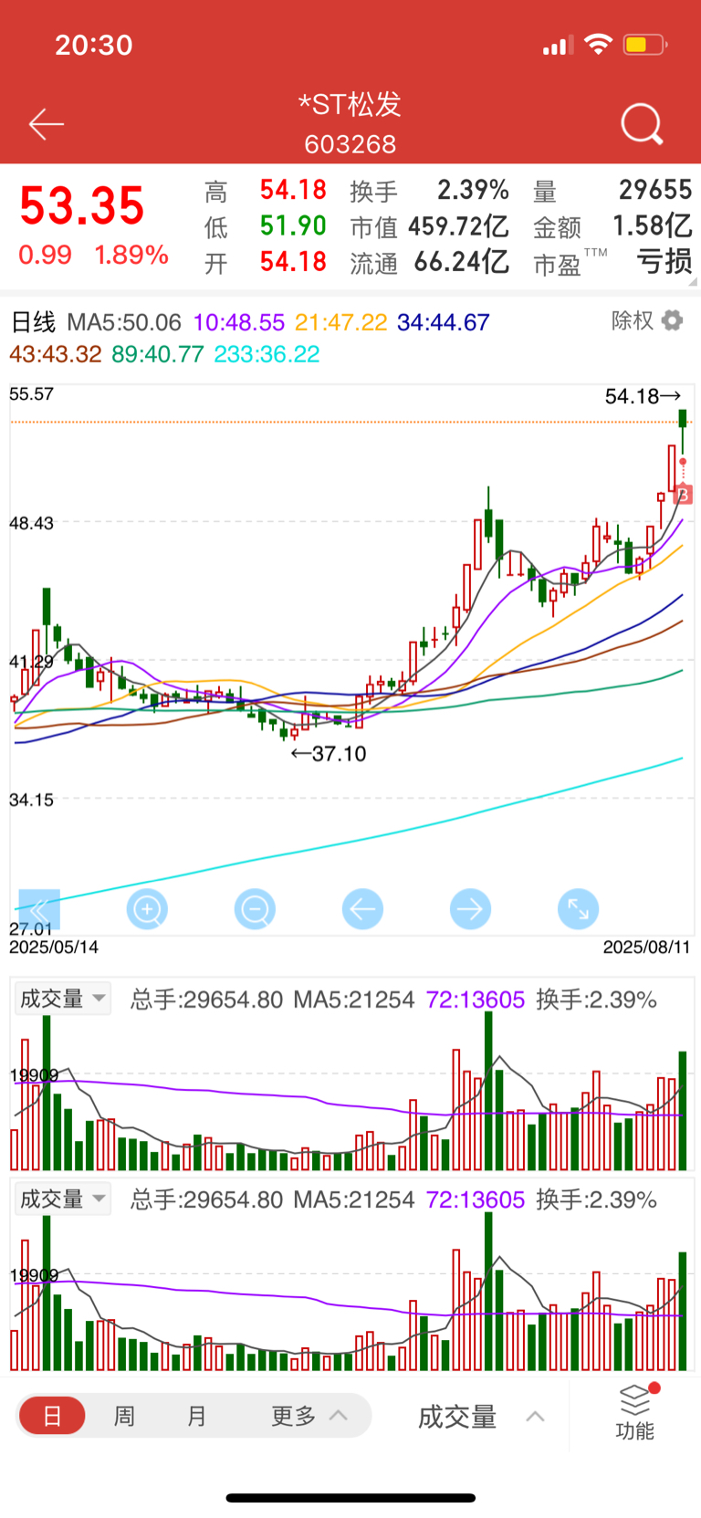Screen dimensions: 701x1518
Task: Tap green MA 89:40.77 value
Action: [158, 354]
